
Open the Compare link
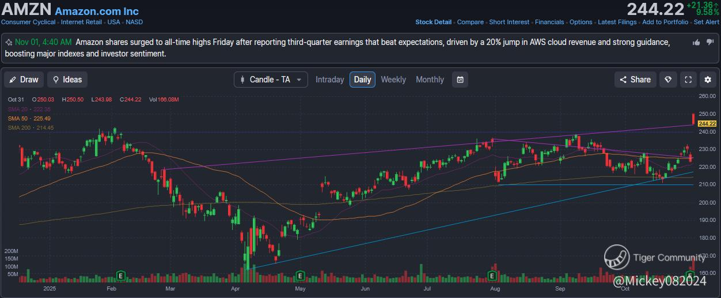click(x=470, y=22)
